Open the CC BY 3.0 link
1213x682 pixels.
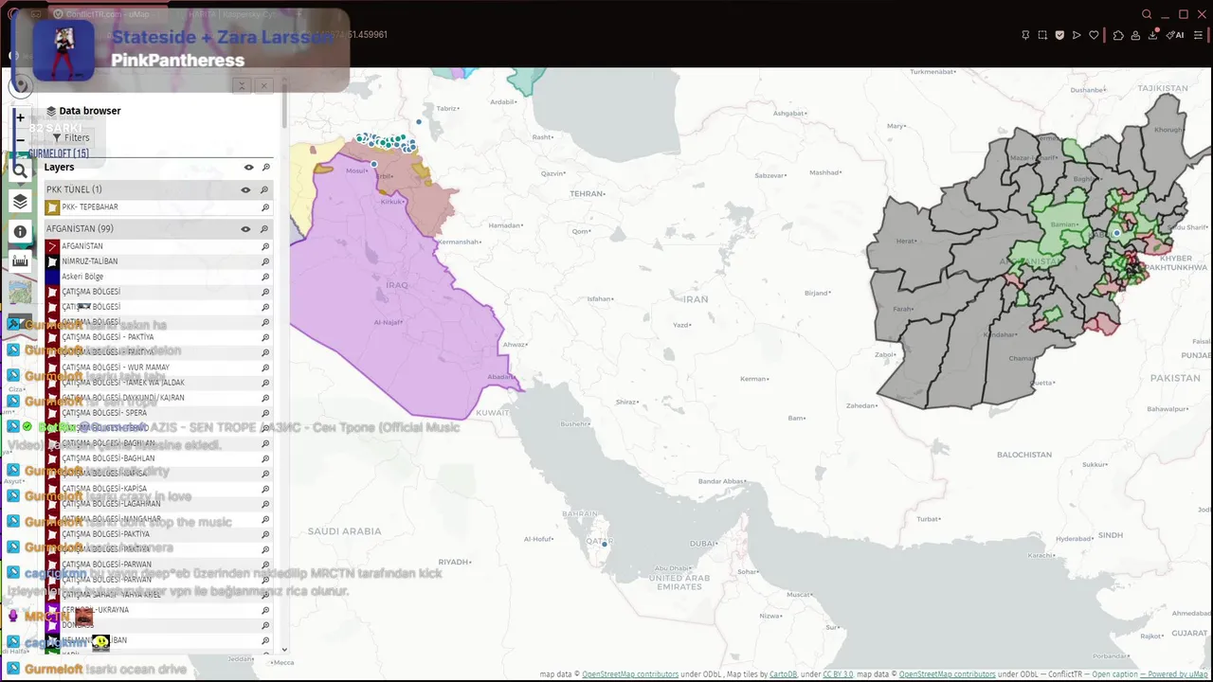click(x=838, y=674)
